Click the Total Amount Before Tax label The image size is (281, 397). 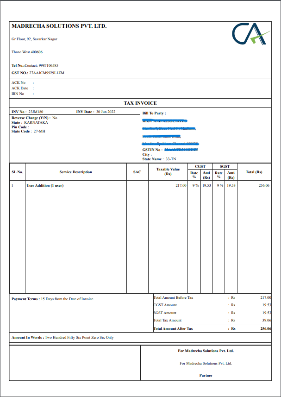(x=173, y=297)
